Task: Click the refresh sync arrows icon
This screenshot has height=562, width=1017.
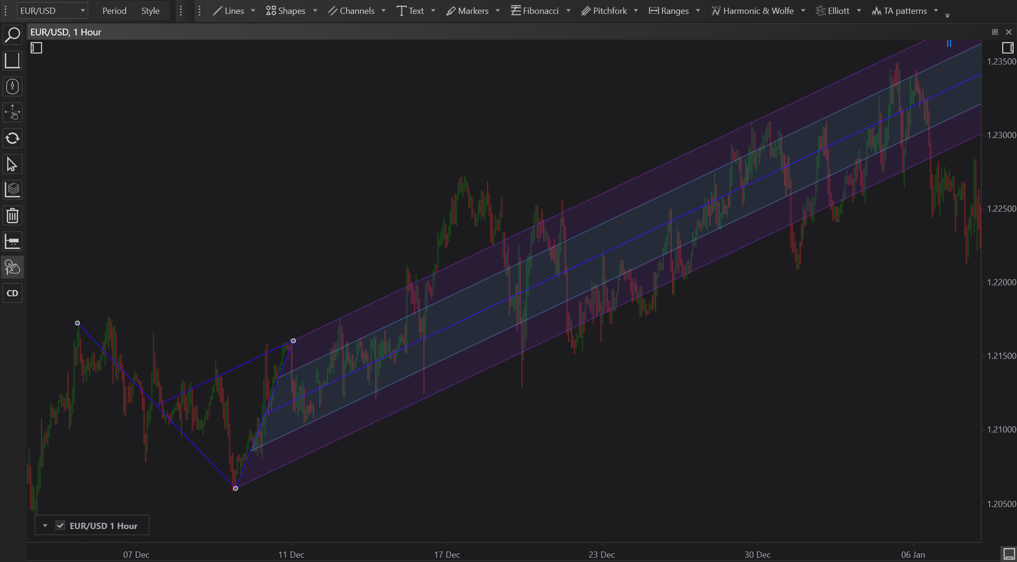Action: (12, 139)
